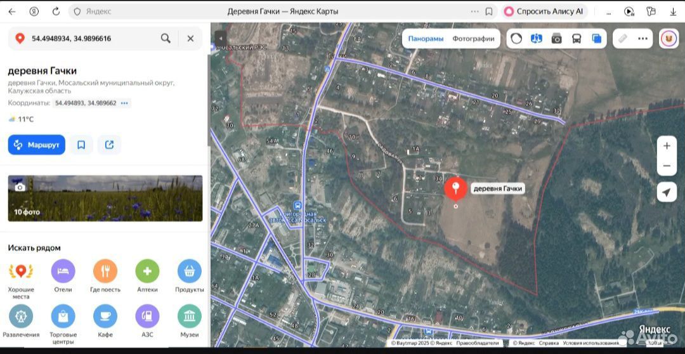Reload the page with the refresh icon
685x354 pixels.
(x=56, y=12)
